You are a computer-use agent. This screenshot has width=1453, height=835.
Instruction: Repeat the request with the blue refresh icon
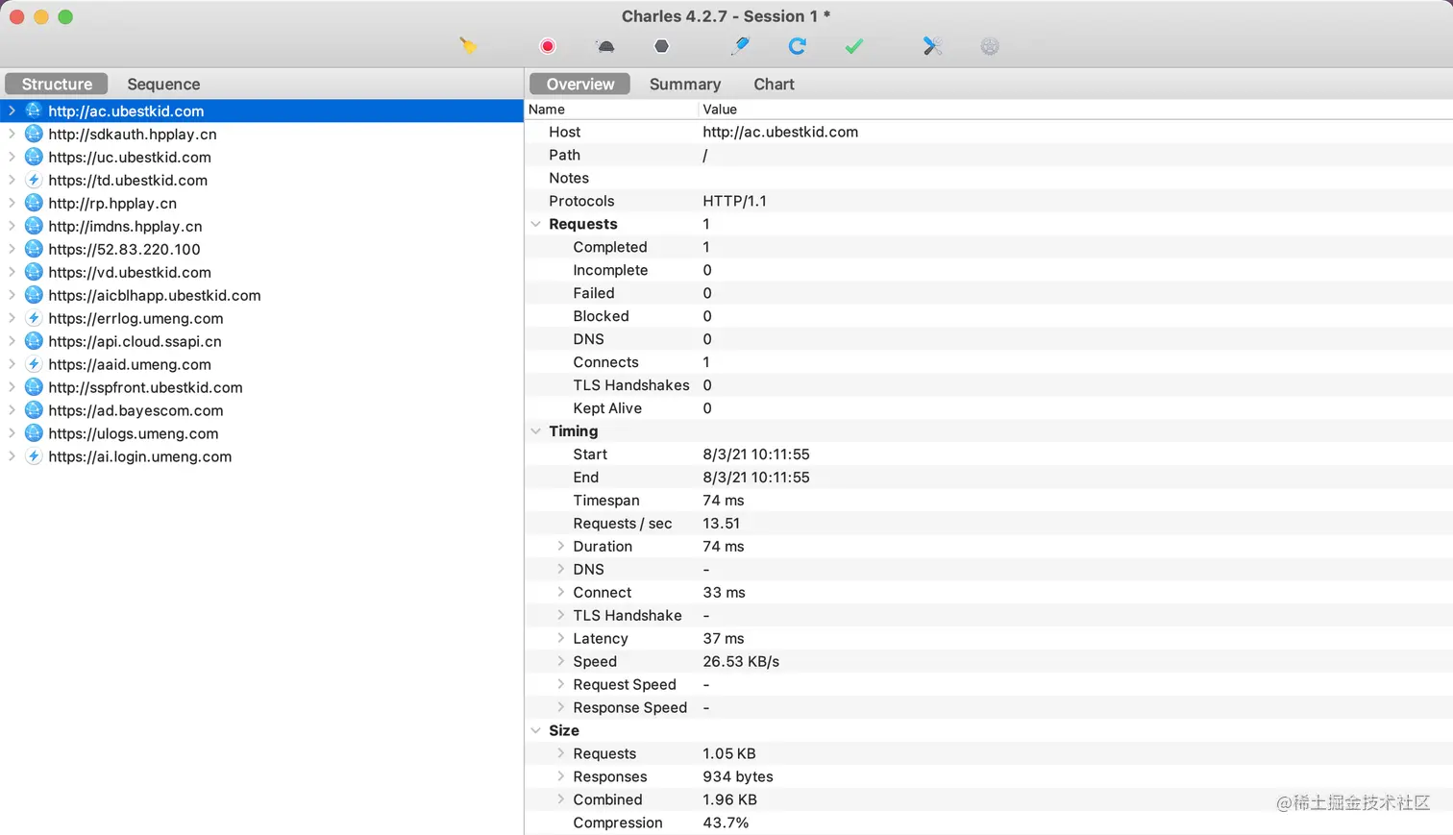click(797, 46)
